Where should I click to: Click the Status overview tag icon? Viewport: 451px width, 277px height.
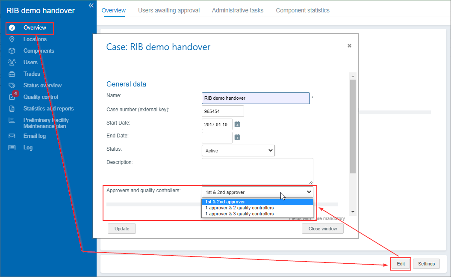click(x=12, y=86)
